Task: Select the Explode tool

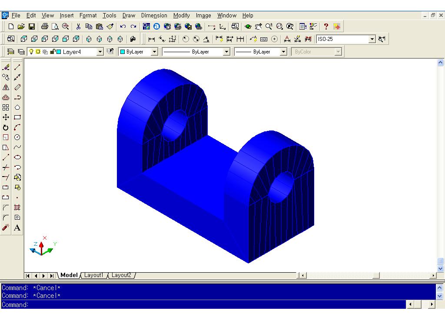Action: point(6,227)
